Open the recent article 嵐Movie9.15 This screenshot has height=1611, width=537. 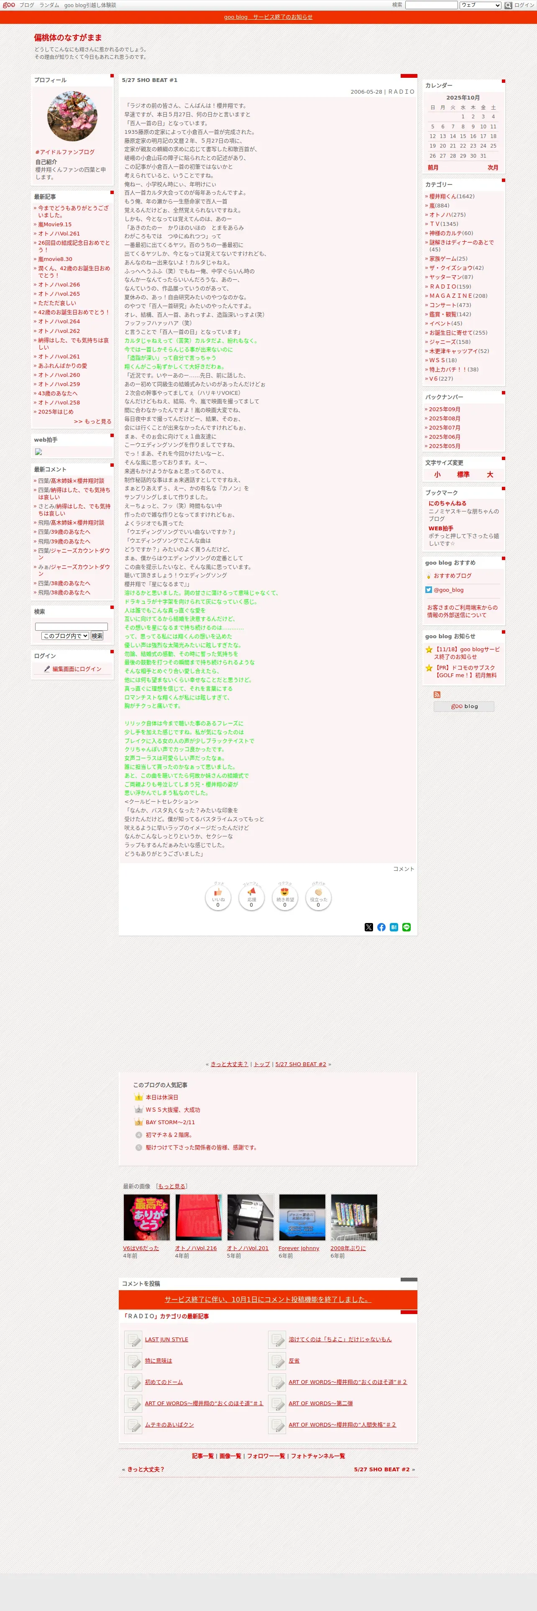pyautogui.click(x=54, y=225)
